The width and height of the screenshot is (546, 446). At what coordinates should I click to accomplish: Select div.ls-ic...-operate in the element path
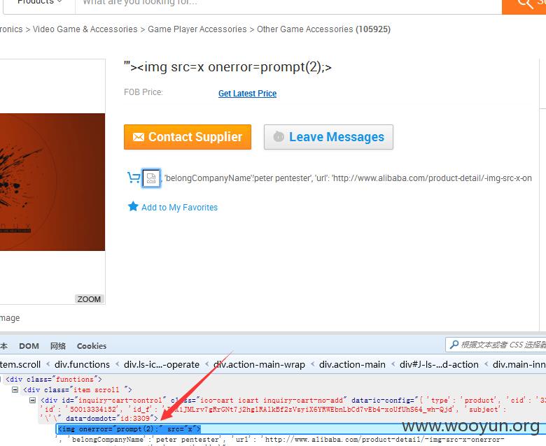point(162,364)
